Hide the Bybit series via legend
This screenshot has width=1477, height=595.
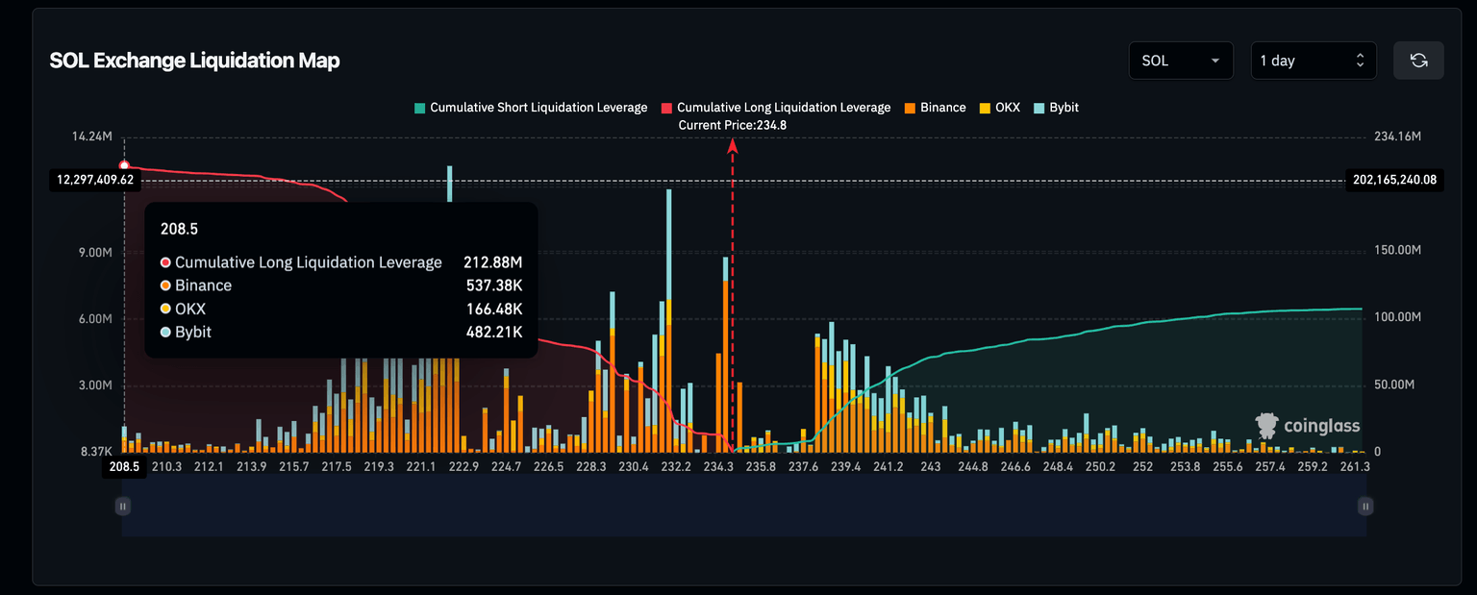1063,108
